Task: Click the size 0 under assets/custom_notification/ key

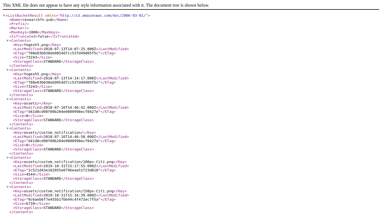Action: (27, 145)
